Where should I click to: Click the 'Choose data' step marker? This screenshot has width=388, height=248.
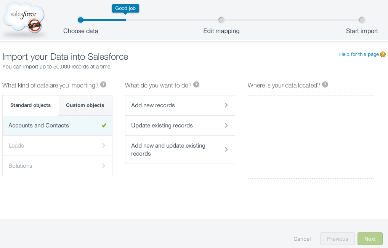pyautogui.click(x=80, y=20)
